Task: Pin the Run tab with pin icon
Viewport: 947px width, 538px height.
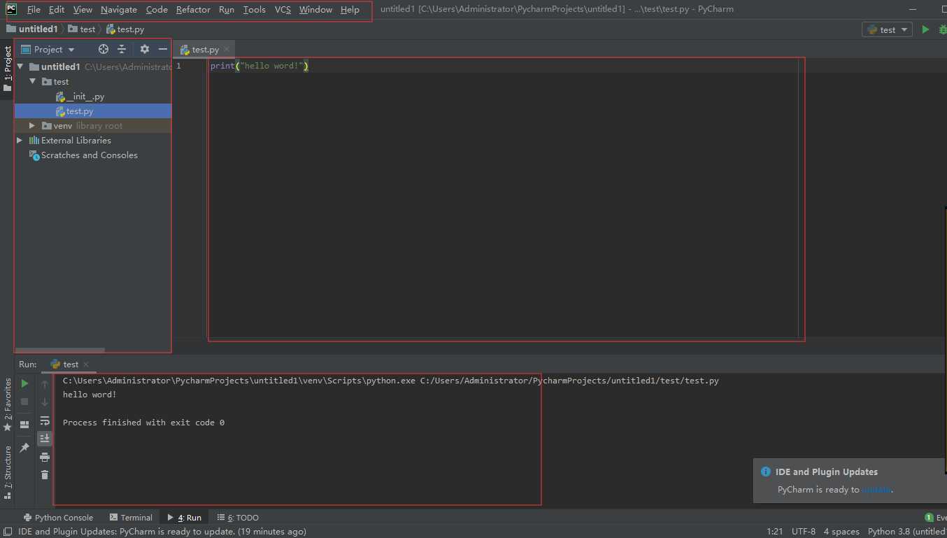Action: pos(24,447)
